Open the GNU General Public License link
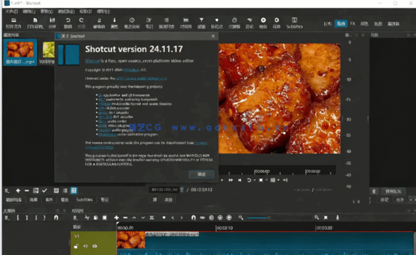The height and width of the screenshot is (255, 416). point(141,78)
